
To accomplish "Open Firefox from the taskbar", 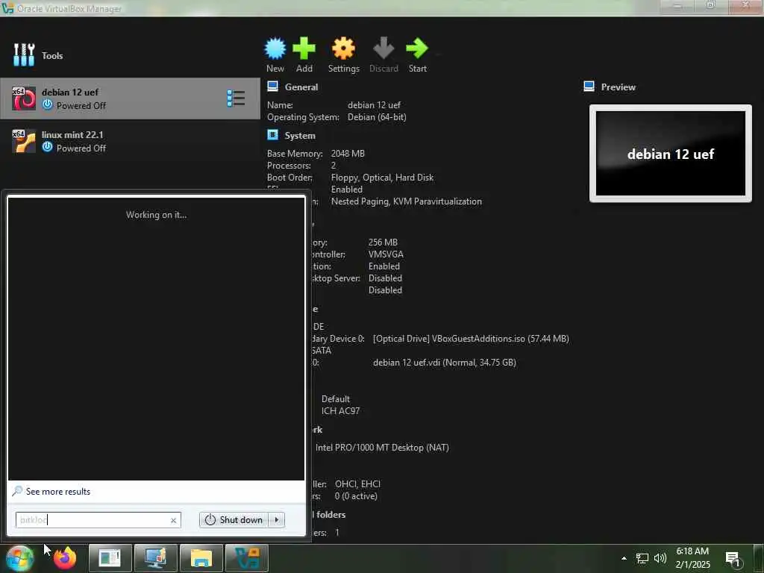I will 65,558.
